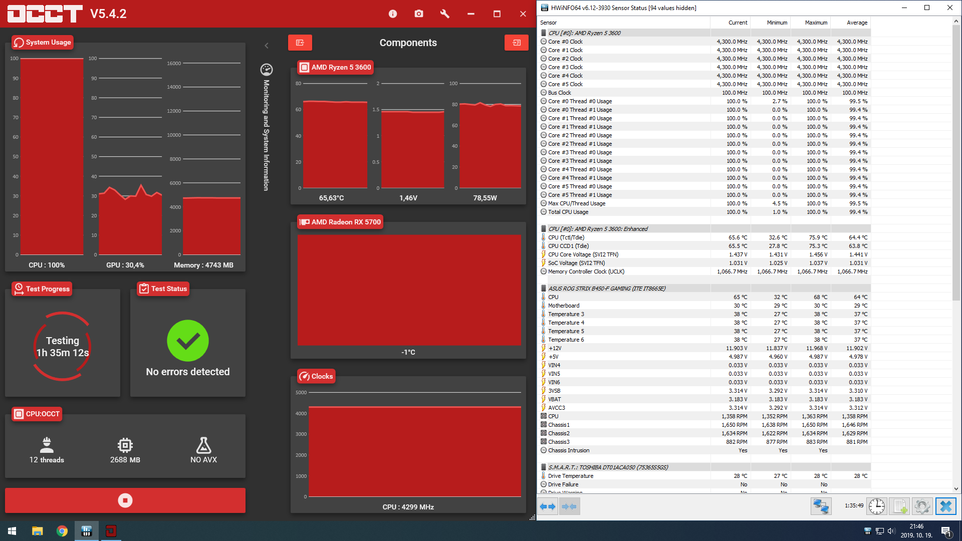Click the Maximum column header
The height and width of the screenshot is (541, 962).
tap(810, 23)
